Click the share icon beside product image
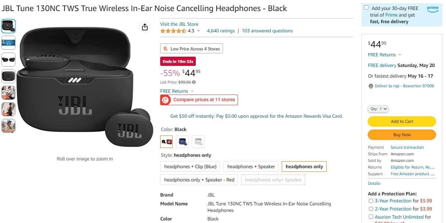 (x=145, y=27)
